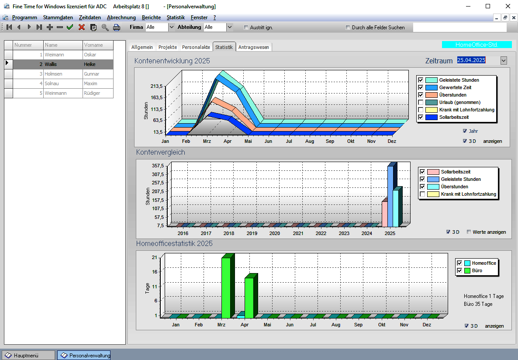Switch to Personalakte tab
The height and width of the screenshot is (360, 518).
click(196, 47)
